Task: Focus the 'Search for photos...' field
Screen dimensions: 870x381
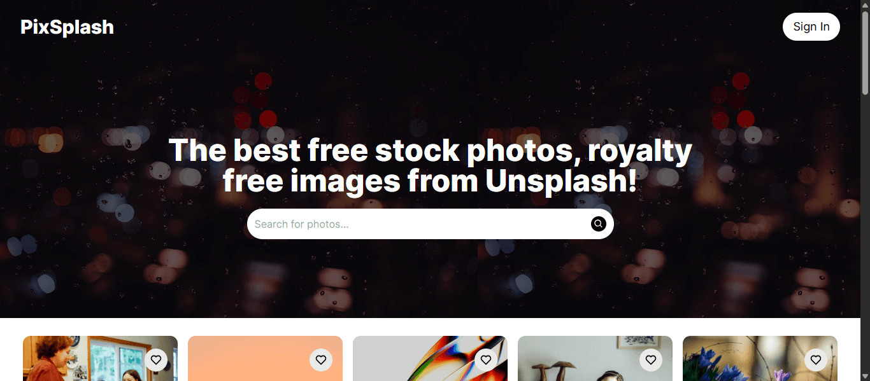Action: tap(417, 224)
